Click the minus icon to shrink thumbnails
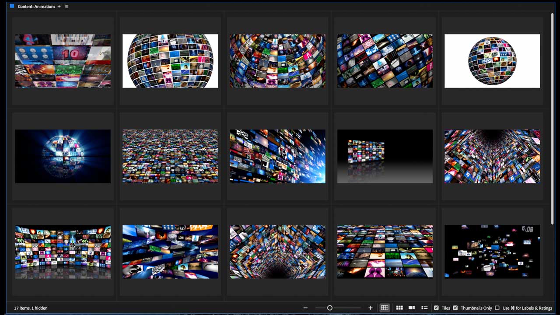 click(305, 308)
